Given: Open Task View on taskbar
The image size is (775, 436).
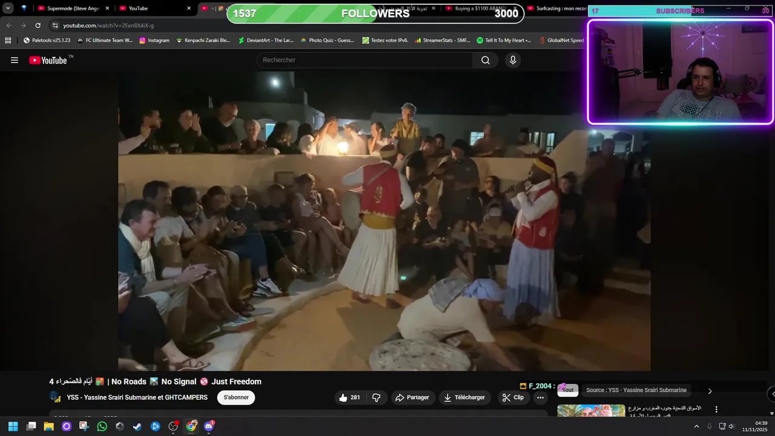Looking at the screenshot, I should [31, 426].
